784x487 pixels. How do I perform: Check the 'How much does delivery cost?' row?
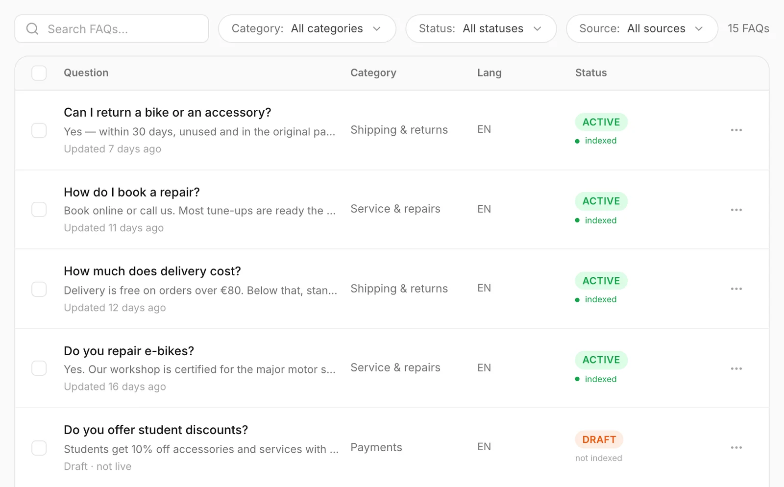point(39,289)
